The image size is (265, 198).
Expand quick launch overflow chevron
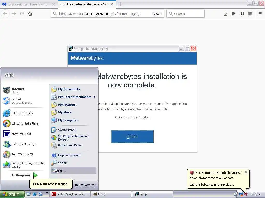click(x=47, y=193)
